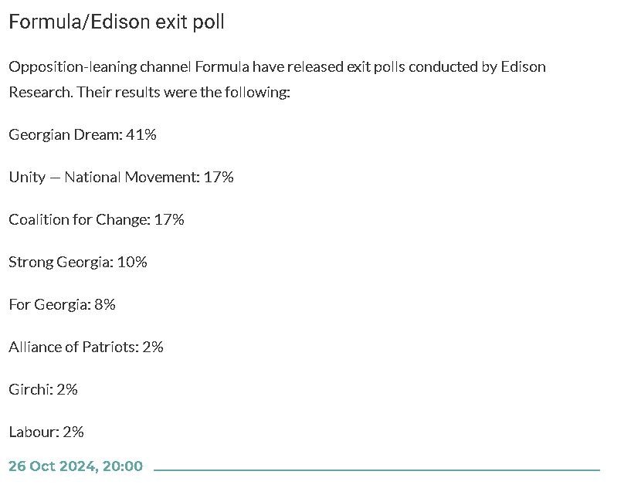Click the Labour: 2% result
Screen dimensions: 631x495
point(46,432)
